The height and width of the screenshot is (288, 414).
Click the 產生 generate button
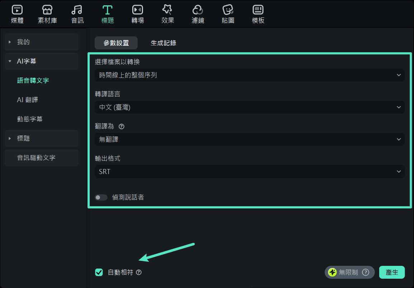coord(392,272)
